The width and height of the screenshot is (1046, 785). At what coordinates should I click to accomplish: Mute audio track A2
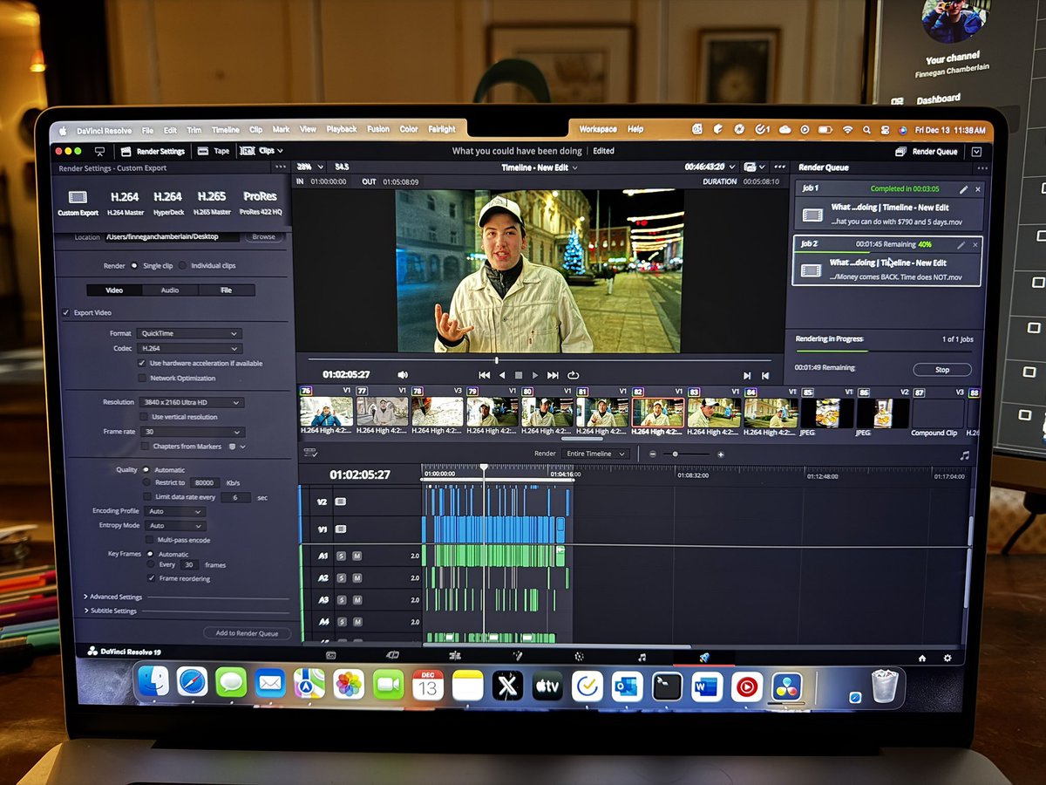(x=357, y=577)
